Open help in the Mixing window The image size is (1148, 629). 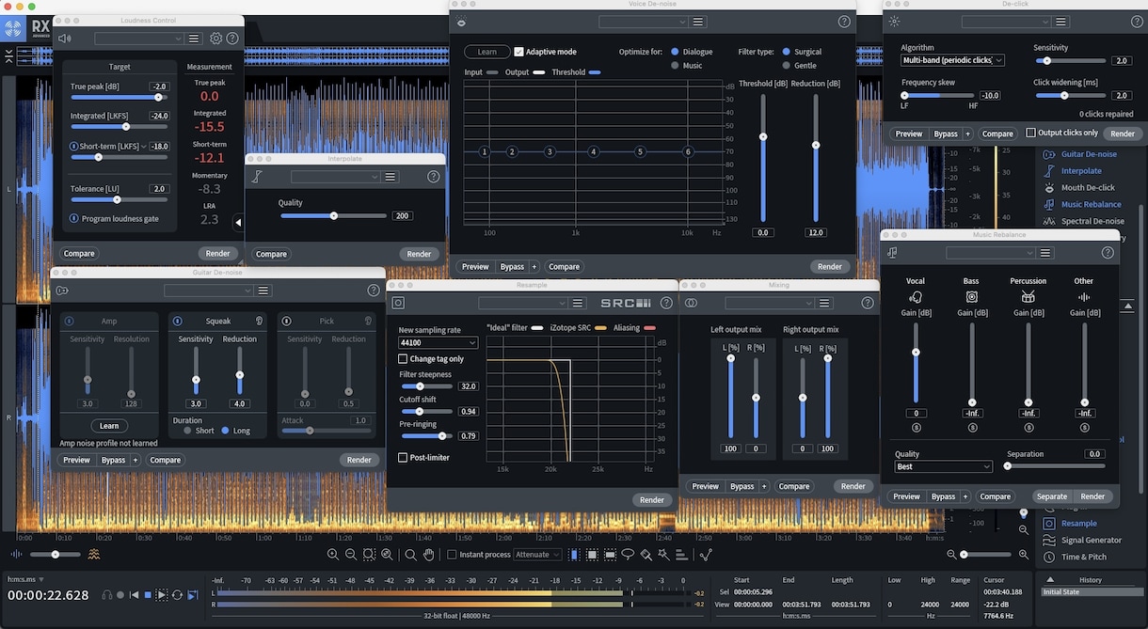867,304
